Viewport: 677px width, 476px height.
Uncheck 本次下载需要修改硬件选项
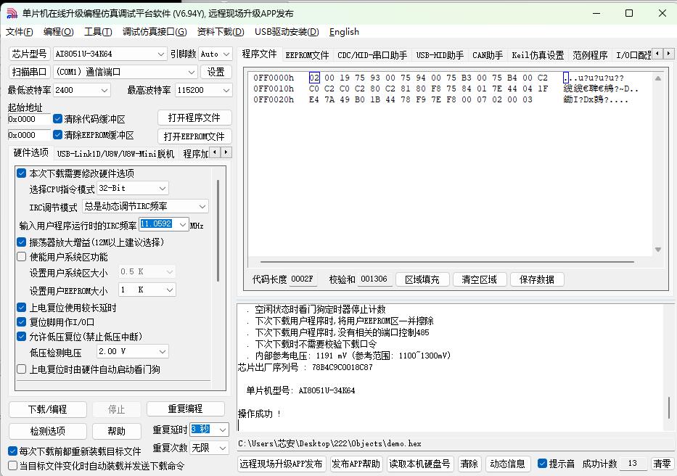click(x=21, y=173)
